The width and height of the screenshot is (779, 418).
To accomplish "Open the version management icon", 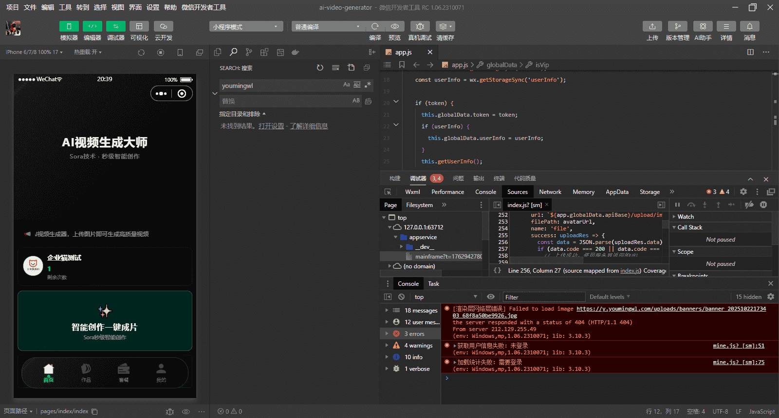I will click(677, 26).
